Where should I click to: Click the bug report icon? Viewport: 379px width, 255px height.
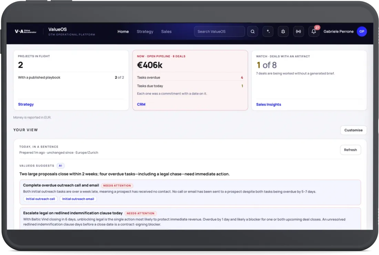[283, 31]
